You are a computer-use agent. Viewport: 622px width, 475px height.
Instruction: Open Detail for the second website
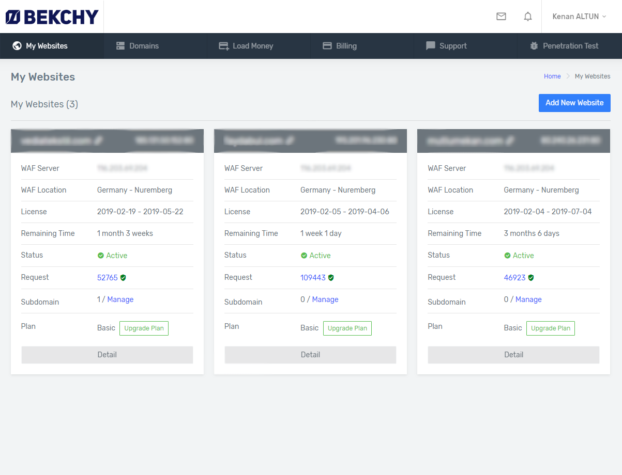310,355
